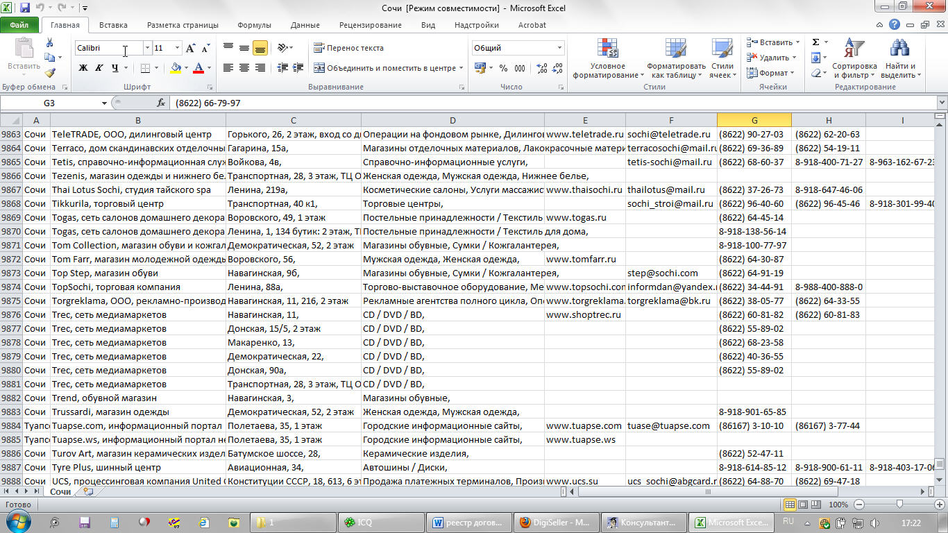The width and height of the screenshot is (948, 533).
Task: Open Word реестр договоров taskbar button
Action: click(468, 522)
